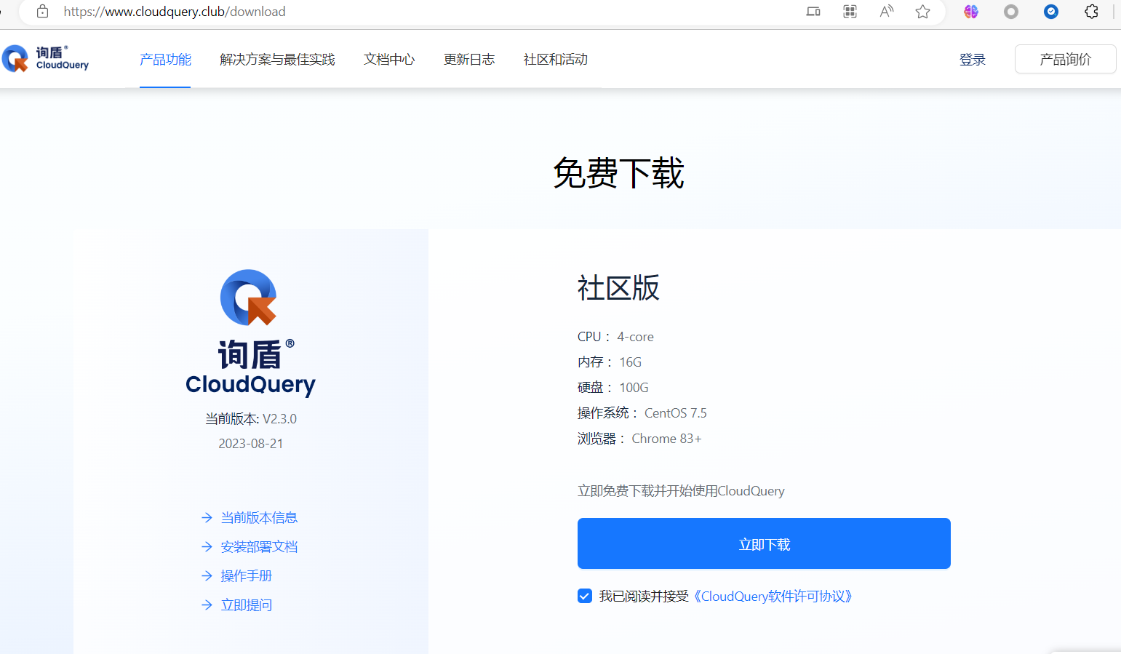Screen dimensions: 1121x654
Task: Click the release date 2023-08-21
Action: click(251, 444)
